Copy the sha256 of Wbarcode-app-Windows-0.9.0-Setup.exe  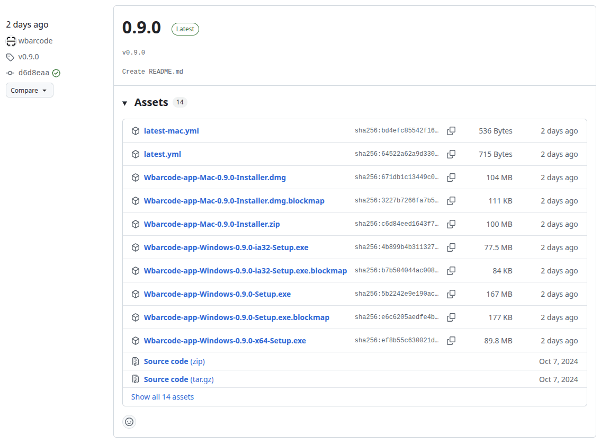coord(451,294)
